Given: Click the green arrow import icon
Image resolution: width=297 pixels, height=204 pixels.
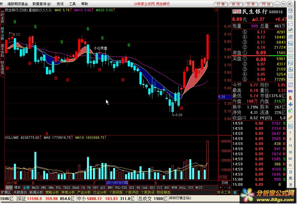Looking at the screenshot, I should 290,111.
